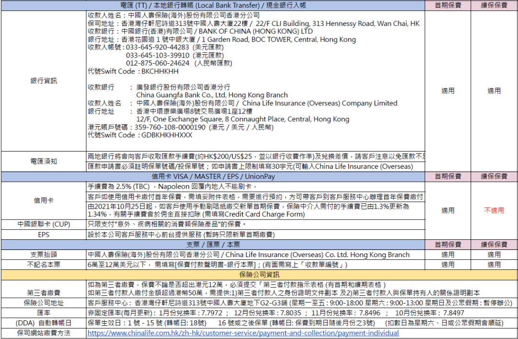
Task: Select the 信用卡 row label
Action: (44, 200)
